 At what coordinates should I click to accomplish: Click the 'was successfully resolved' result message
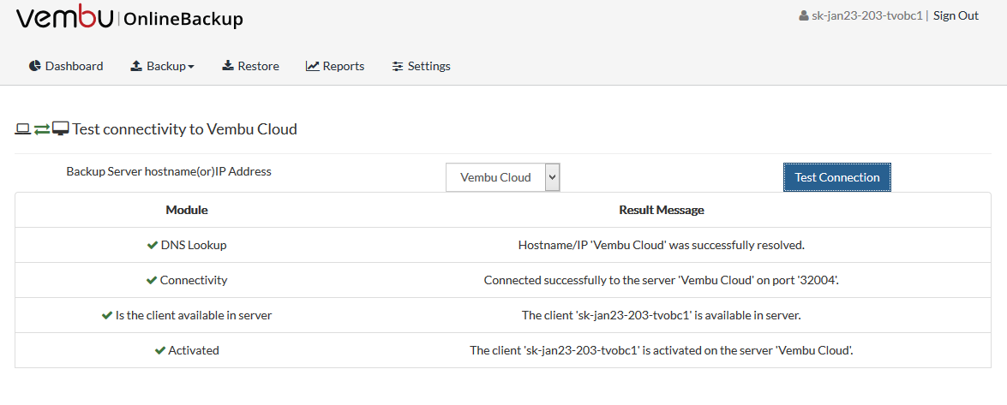point(662,245)
